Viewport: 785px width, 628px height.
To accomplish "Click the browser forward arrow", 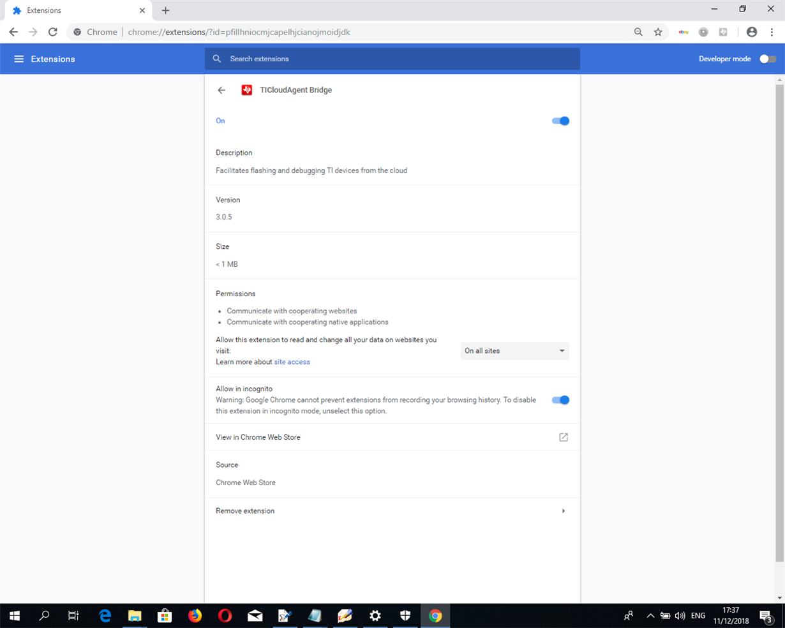I will pyautogui.click(x=33, y=32).
